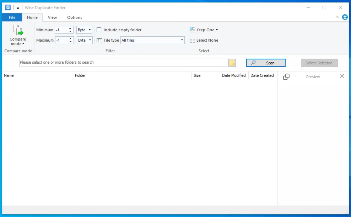This screenshot has width=351, height=217.
Task: Start the Scan
Action: [266, 63]
